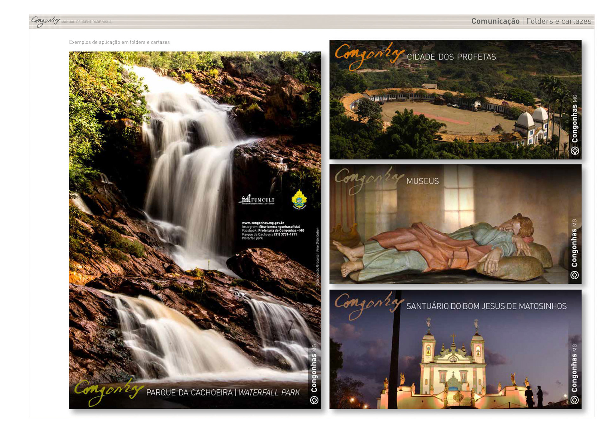Select the Cidade dos Profetas aerial photo
The image size is (609, 431).
coord(455,100)
